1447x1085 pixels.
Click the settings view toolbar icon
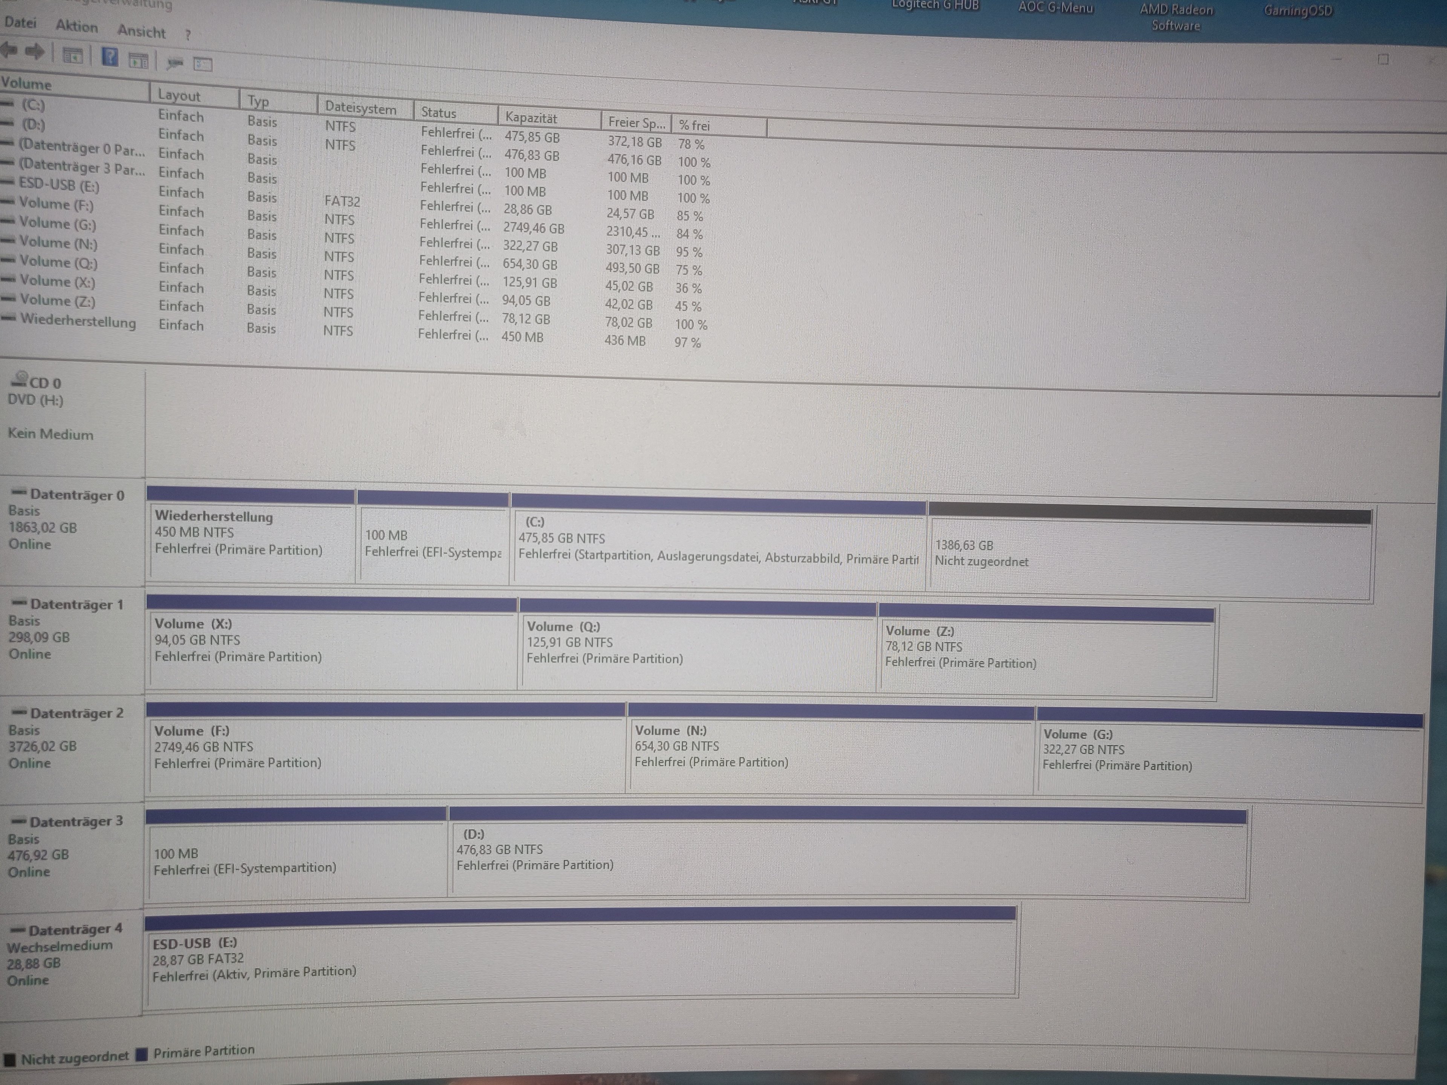click(203, 64)
